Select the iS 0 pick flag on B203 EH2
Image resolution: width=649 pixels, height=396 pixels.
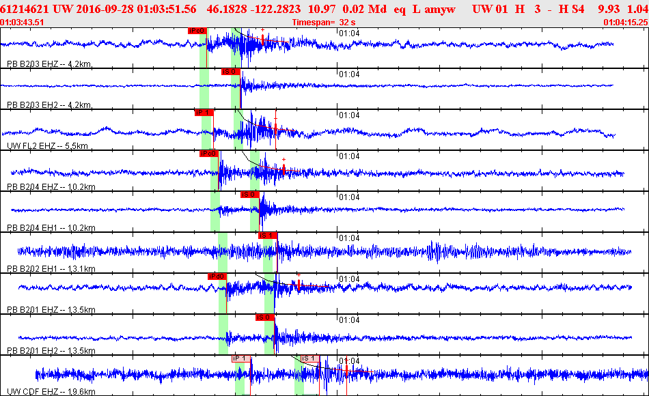(x=230, y=72)
